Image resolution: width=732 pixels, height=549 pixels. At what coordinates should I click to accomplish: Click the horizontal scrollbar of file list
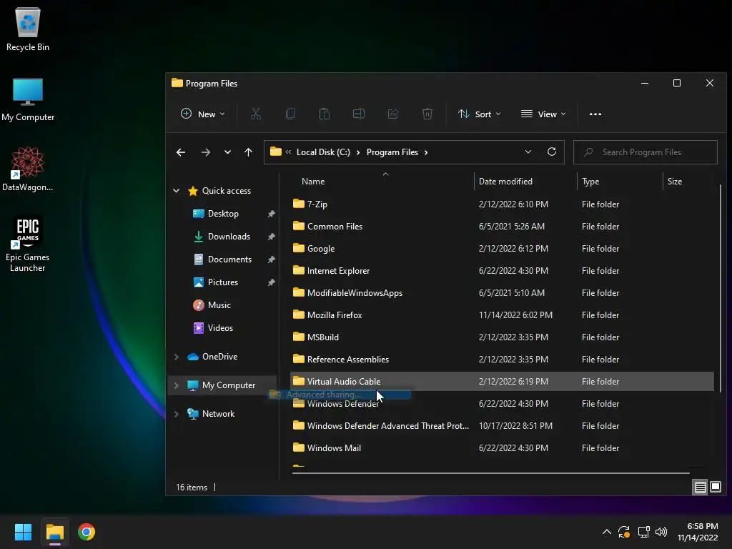490,473
